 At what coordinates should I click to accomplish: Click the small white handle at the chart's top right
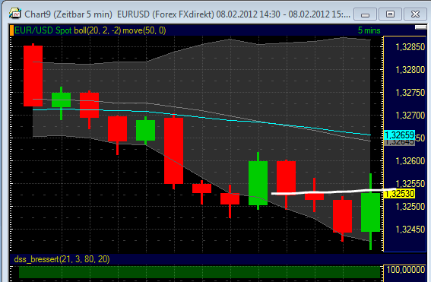[x=420, y=27]
